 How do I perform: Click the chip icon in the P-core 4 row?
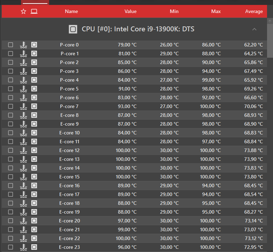click(34, 80)
